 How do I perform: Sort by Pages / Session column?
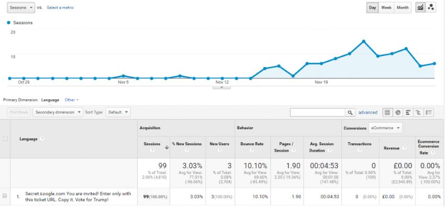click(284, 147)
